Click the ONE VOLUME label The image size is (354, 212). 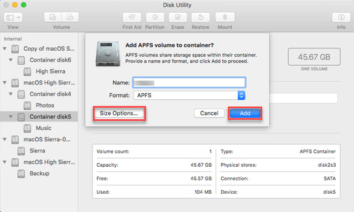tap(314, 69)
